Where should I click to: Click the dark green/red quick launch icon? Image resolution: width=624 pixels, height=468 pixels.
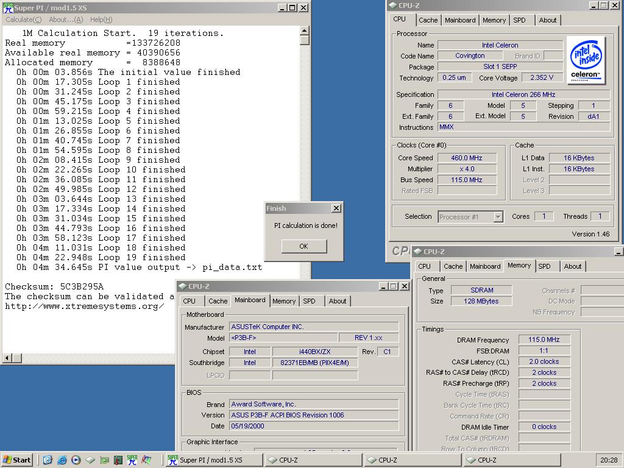click(x=118, y=460)
